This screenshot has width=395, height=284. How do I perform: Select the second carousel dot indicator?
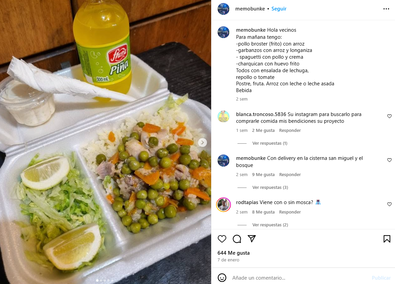point(101,281)
